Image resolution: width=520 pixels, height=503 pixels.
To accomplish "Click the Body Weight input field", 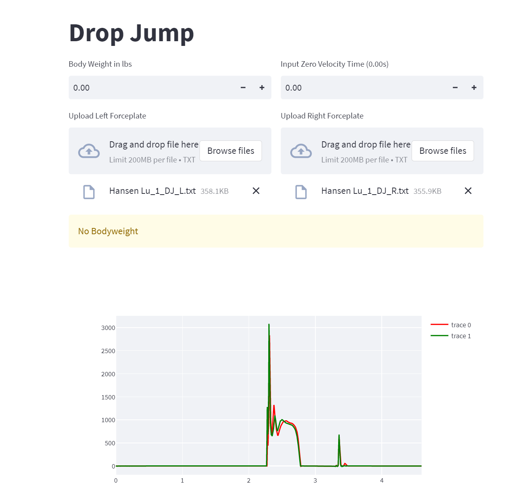I will pyautogui.click(x=153, y=87).
